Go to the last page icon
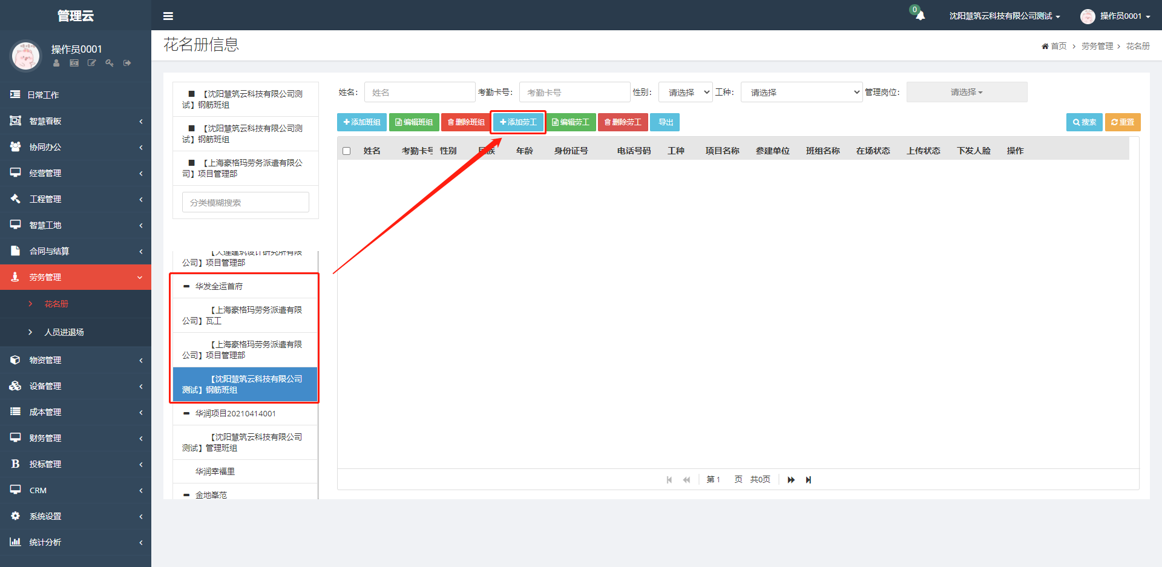Viewport: 1162px width, 567px height. pos(809,480)
